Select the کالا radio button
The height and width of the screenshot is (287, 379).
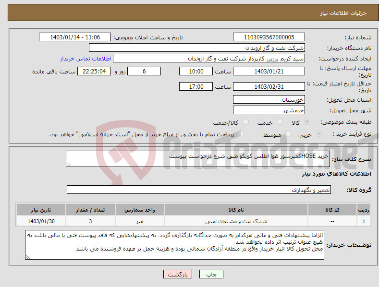[307, 122]
